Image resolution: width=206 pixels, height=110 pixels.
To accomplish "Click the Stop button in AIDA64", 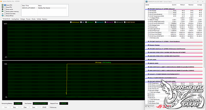I will tap(14, 107).
